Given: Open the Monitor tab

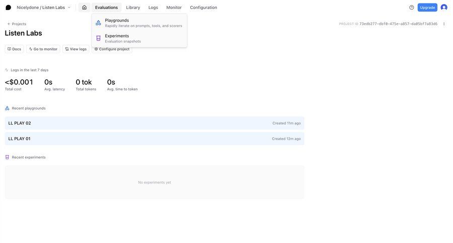Looking at the screenshot, I should pos(174,8).
